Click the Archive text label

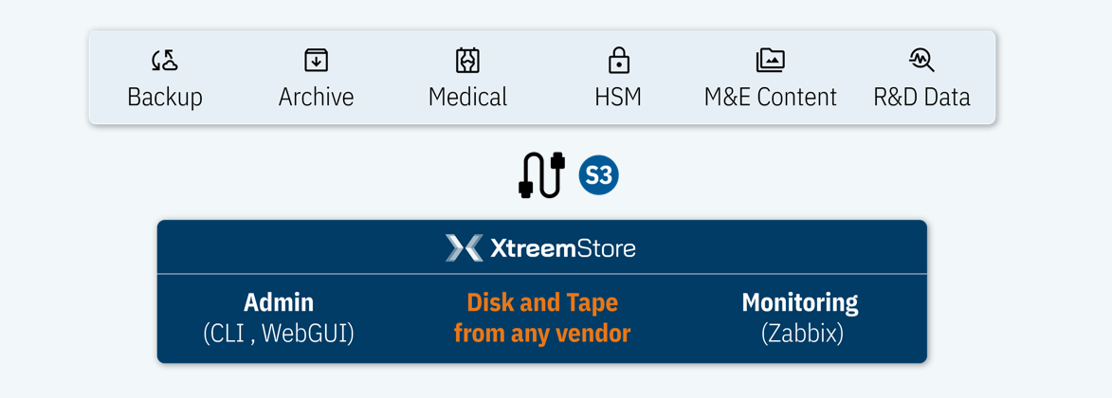pyautogui.click(x=317, y=97)
